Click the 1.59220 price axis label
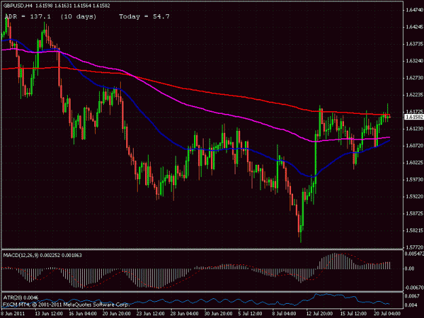 pos(415,197)
